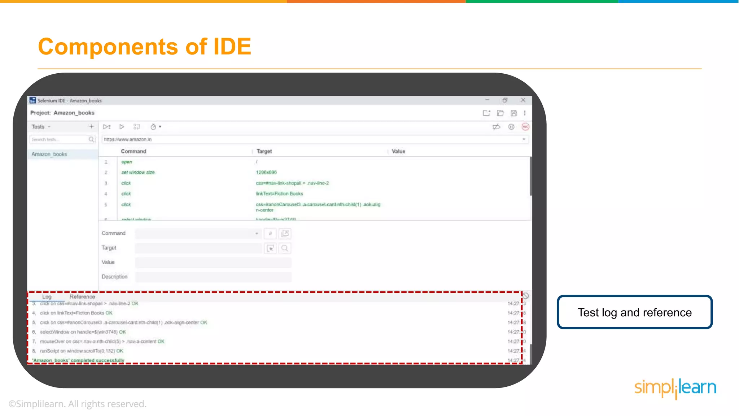Viewport: 739px width, 416px height.
Task: Click the Create new project icon
Action: coord(486,113)
